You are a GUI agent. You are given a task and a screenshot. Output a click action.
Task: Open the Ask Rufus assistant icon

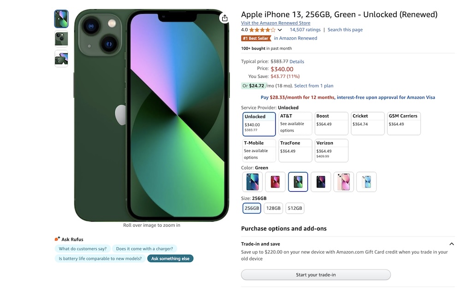click(x=57, y=239)
